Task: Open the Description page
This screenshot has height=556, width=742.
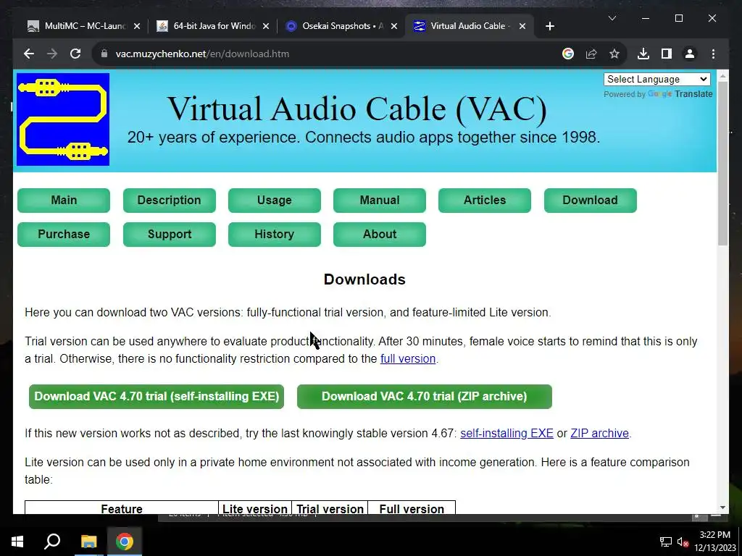Action: click(169, 200)
